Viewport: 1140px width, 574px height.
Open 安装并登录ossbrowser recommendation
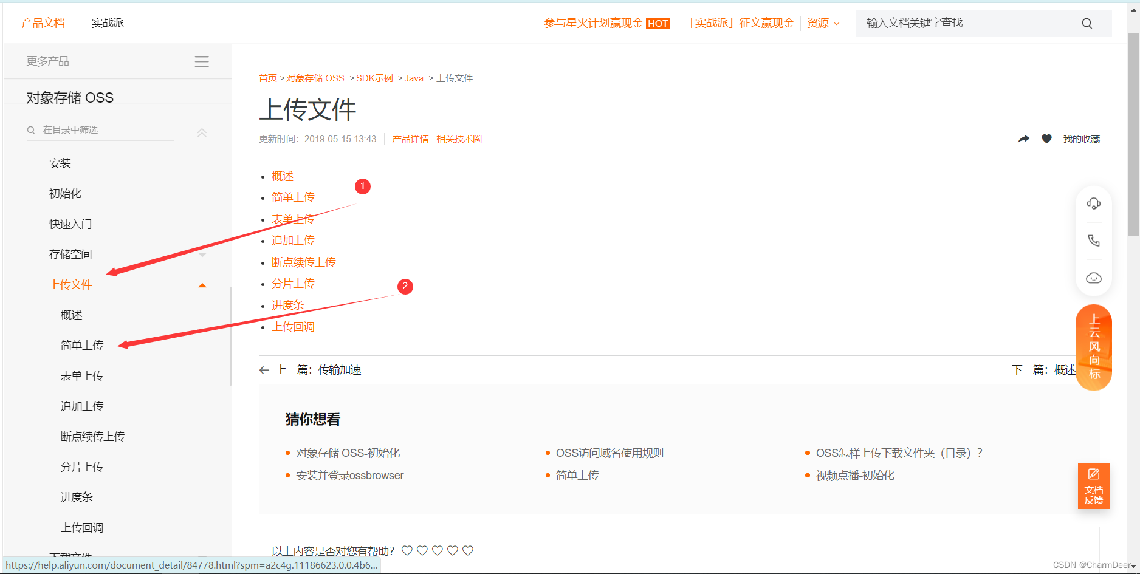[350, 476]
